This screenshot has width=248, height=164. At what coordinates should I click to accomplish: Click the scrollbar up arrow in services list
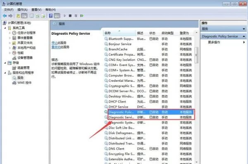[x=196, y=33]
